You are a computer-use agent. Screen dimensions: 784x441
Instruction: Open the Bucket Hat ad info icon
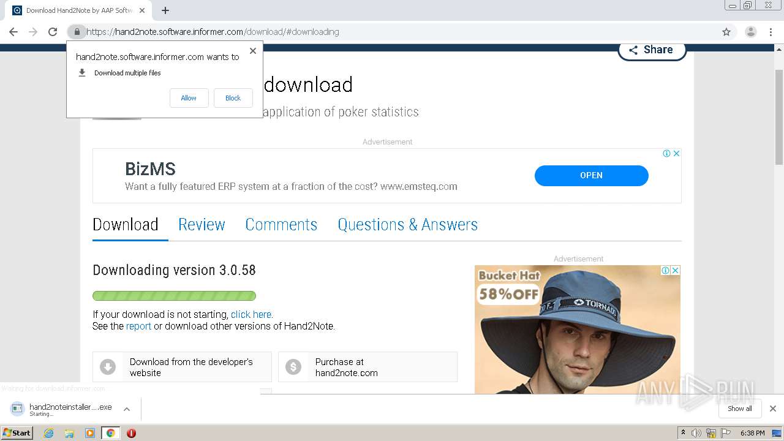click(x=665, y=270)
